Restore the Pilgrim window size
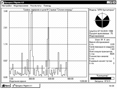Viewport: 117px width, 98px height. pos(111,2)
